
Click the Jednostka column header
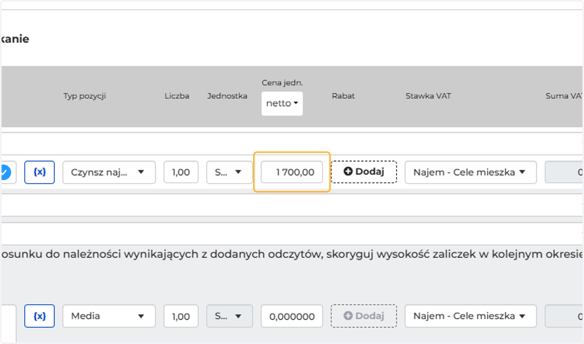tap(227, 96)
